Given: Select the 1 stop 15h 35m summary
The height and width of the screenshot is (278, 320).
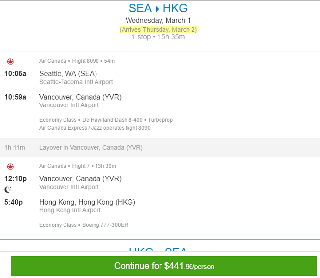Looking at the screenshot, I should 158,37.
